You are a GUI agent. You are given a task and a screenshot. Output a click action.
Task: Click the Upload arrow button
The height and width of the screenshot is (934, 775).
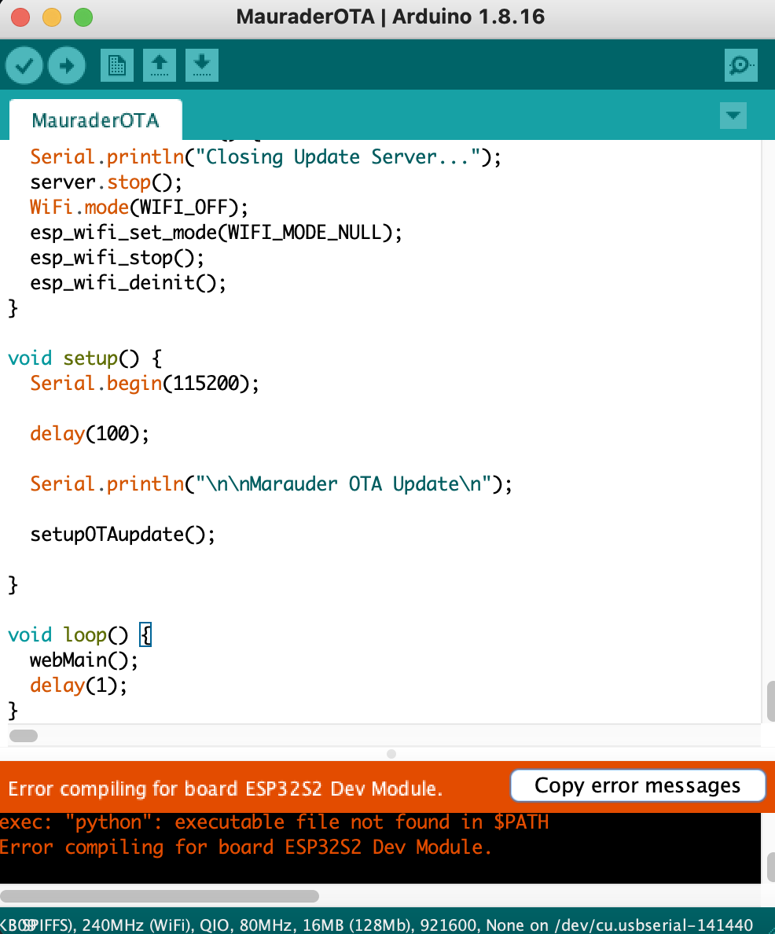click(x=67, y=65)
